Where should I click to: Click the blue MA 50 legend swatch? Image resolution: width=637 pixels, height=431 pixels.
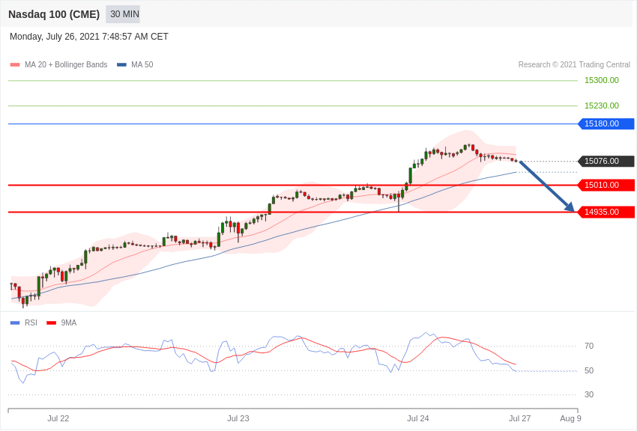point(121,65)
